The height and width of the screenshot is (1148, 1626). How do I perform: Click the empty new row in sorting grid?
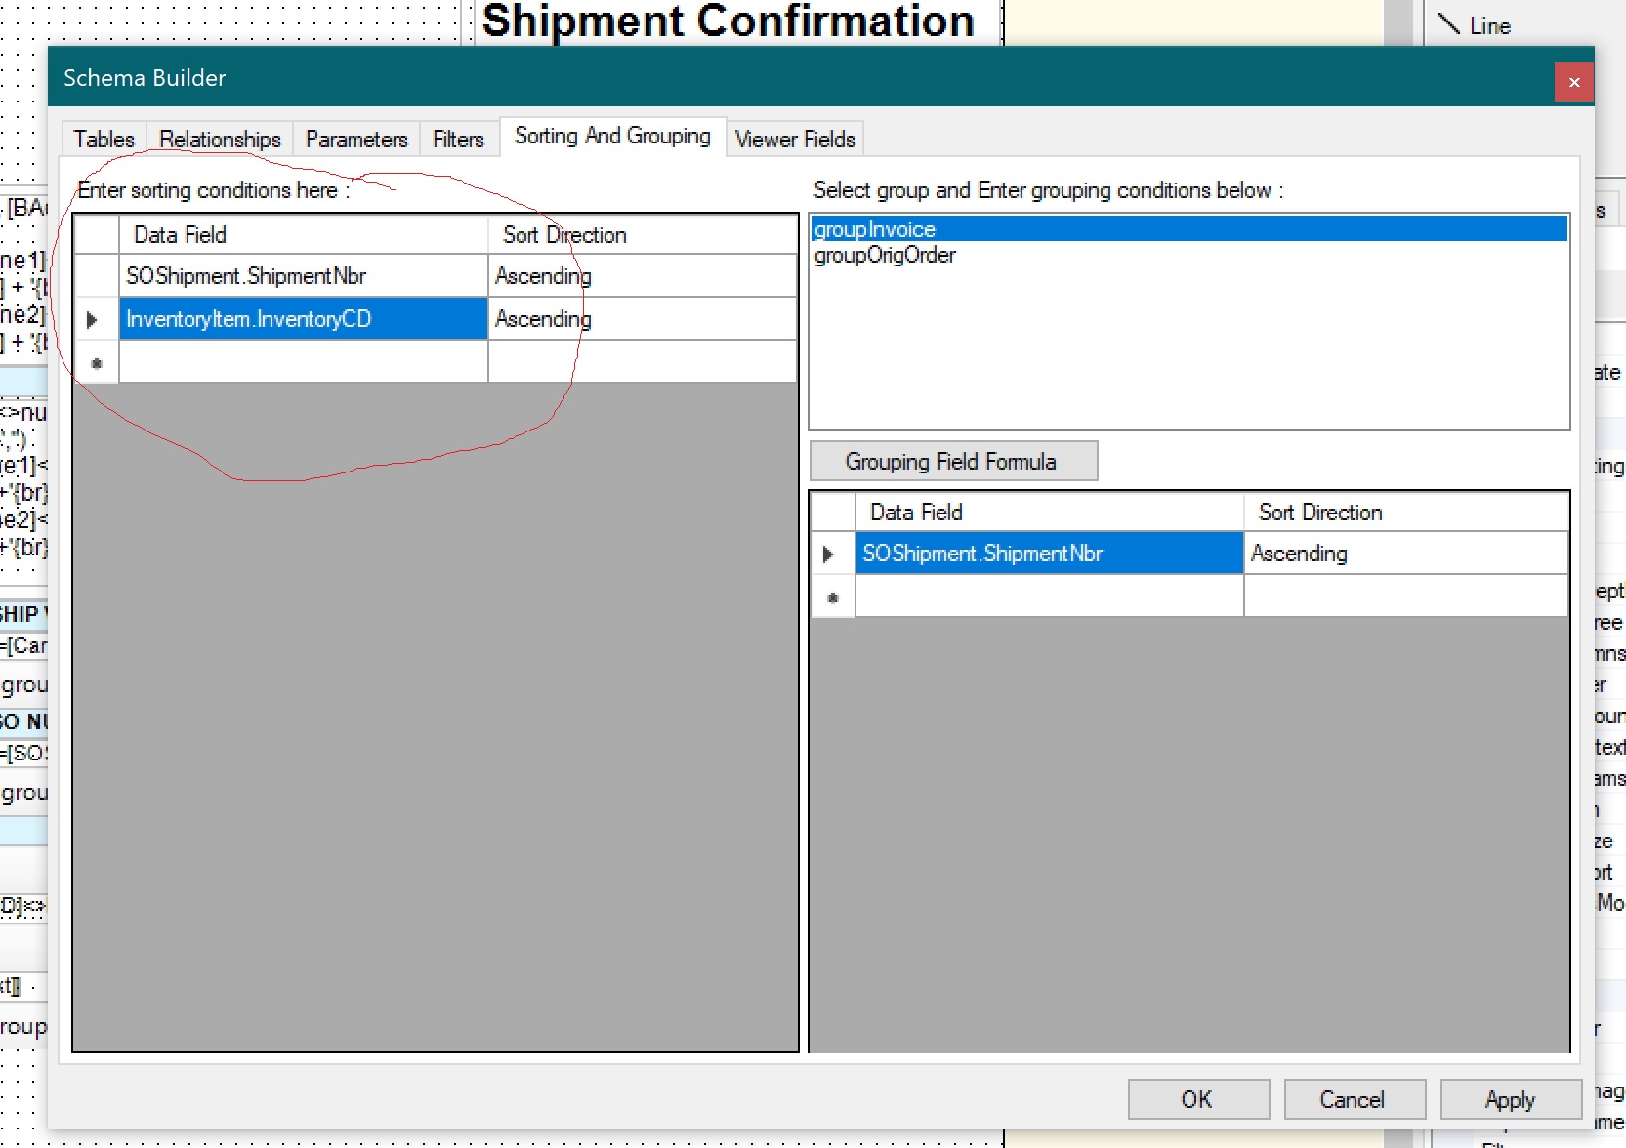click(x=303, y=362)
